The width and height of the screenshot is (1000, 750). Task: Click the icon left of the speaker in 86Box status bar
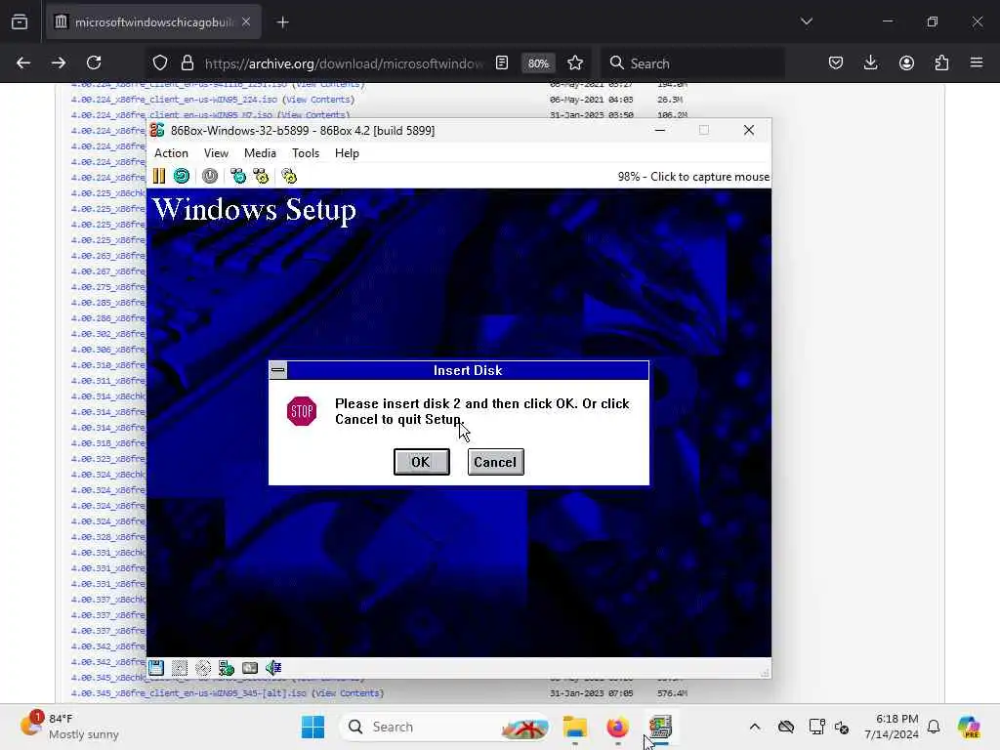coord(250,668)
